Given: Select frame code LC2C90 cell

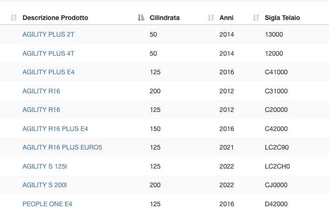Looking at the screenshot, I should 276,147.
